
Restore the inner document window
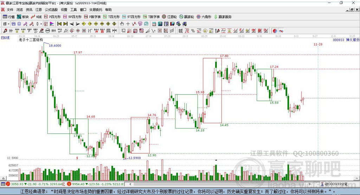click(352, 10)
